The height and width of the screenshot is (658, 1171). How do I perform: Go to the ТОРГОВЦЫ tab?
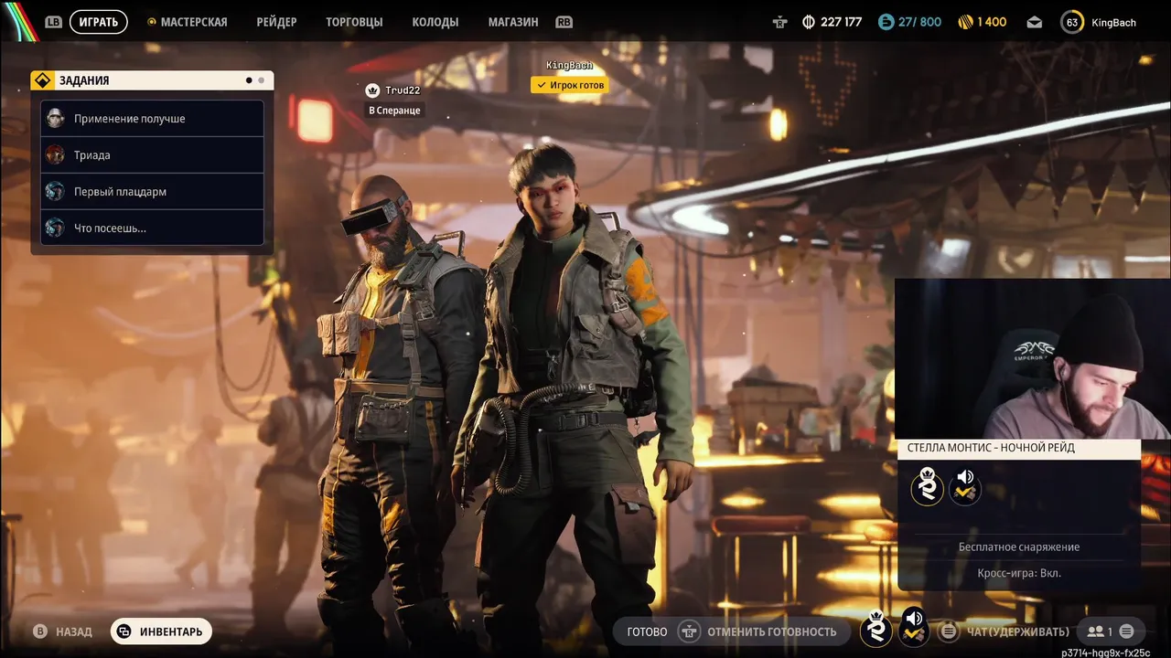354,22
